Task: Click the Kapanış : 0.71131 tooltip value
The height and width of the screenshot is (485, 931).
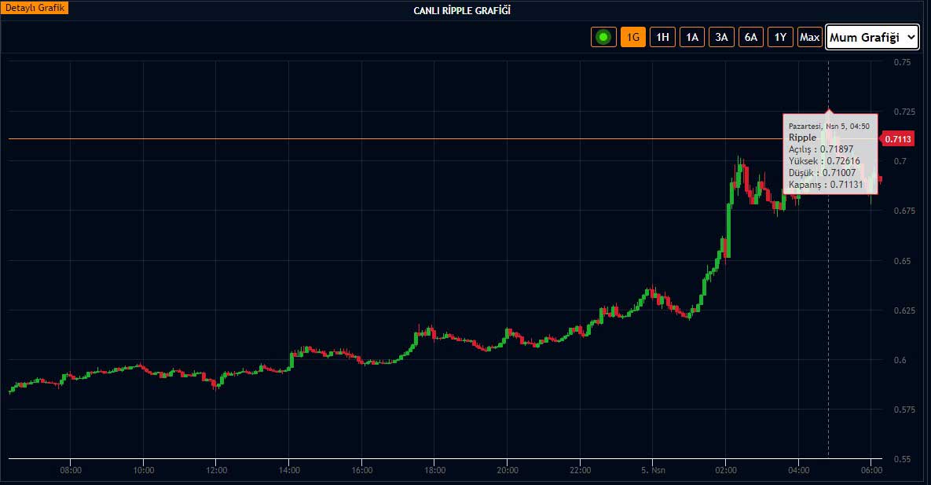Action: pos(825,185)
